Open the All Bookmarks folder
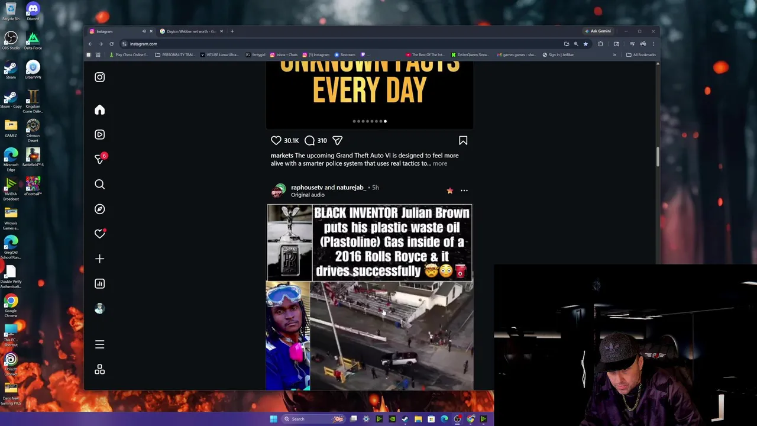This screenshot has width=757, height=426. pos(641,55)
